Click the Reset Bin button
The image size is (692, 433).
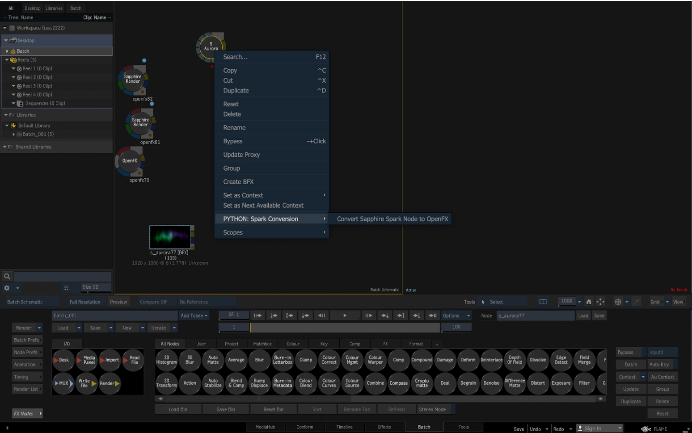click(x=273, y=409)
